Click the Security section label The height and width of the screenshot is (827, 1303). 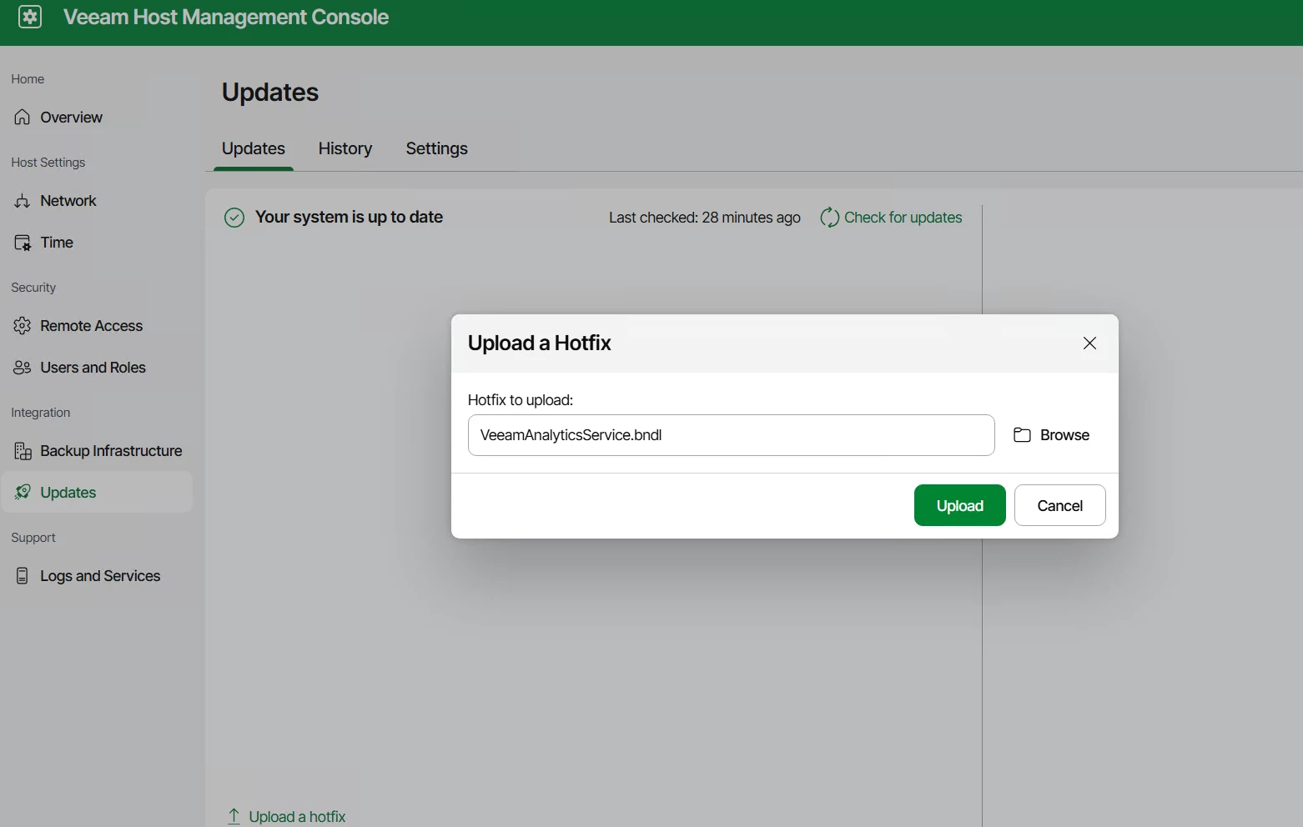(x=33, y=288)
